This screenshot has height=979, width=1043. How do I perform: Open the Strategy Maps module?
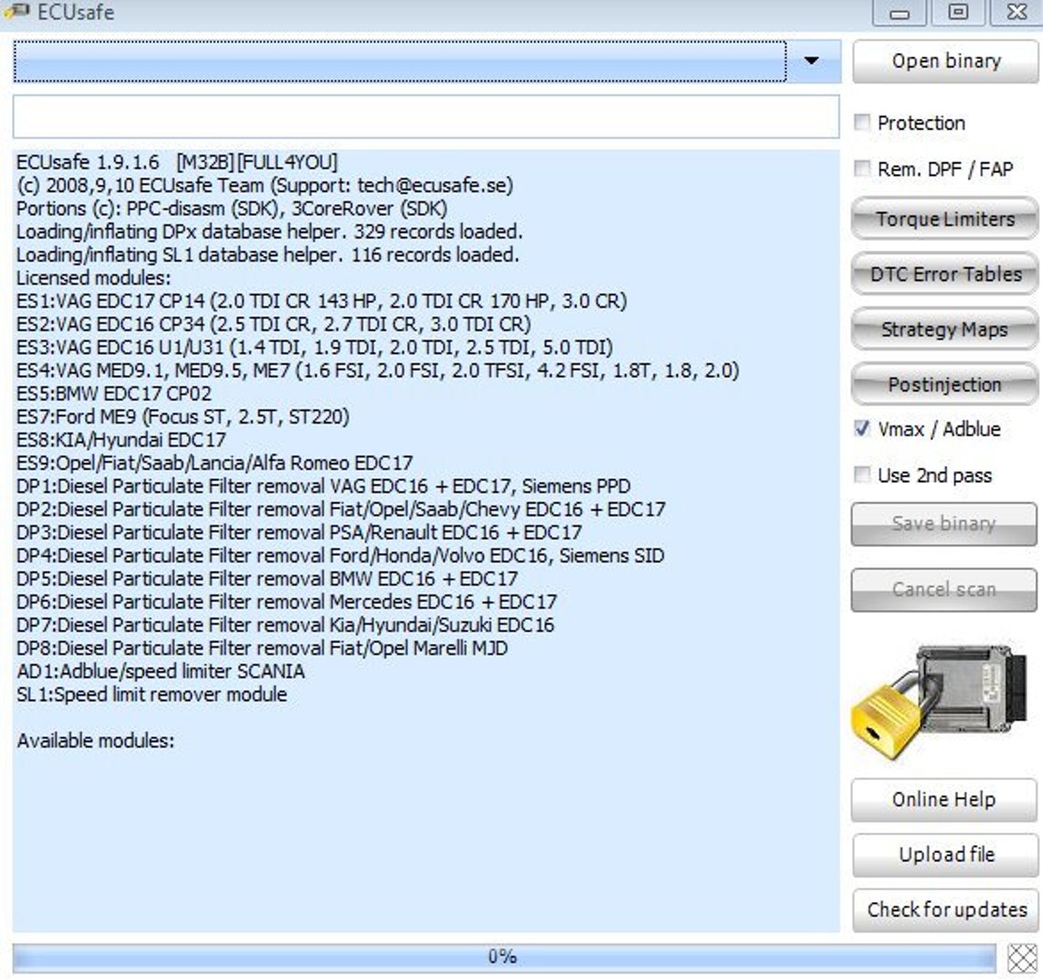(943, 329)
